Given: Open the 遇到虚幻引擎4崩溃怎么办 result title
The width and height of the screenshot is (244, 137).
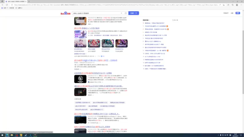Looking at the screenshot, I should click(99, 86).
